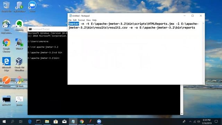Minimize the Notepad window
The image size is (222, 125).
tap(185, 16)
